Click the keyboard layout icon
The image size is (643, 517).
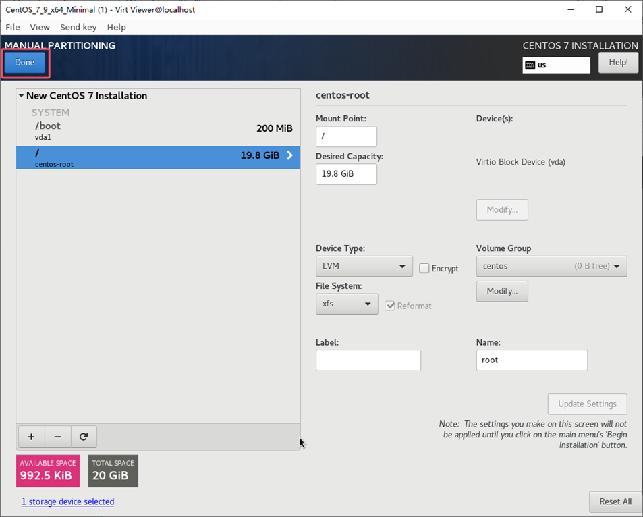530,65
